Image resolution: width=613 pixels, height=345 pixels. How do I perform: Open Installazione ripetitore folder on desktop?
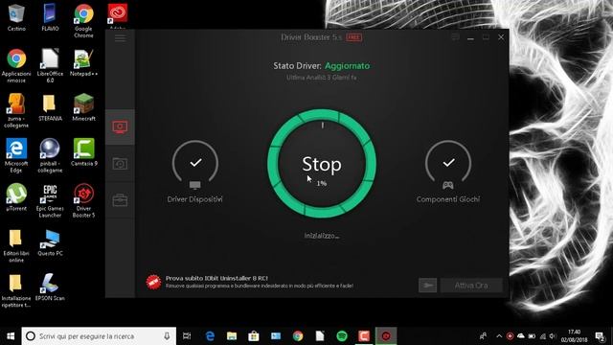click(x=16, y=290)
